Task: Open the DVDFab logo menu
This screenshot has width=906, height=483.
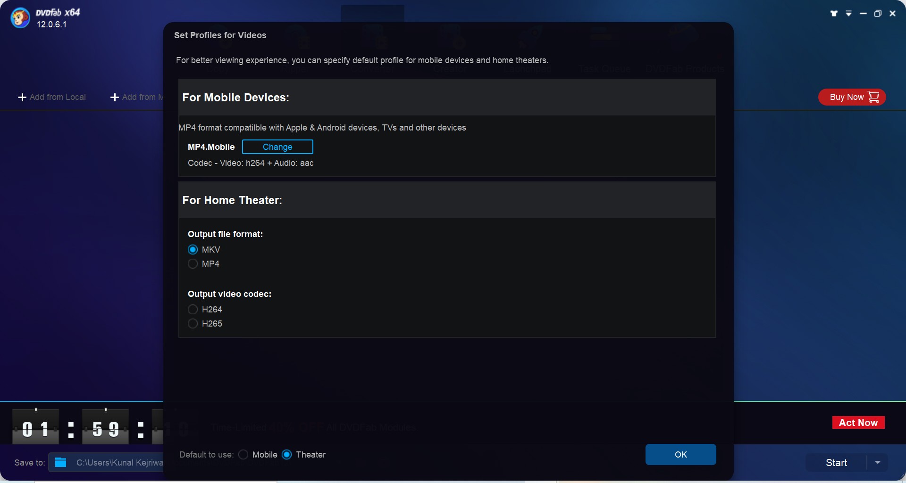Action: point(20,18)
